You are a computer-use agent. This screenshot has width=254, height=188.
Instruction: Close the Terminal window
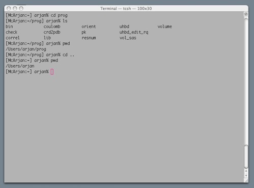9,8
